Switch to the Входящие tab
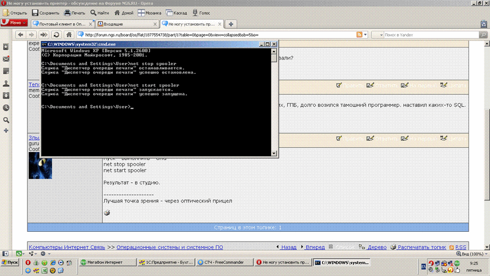 pos(126,24)
